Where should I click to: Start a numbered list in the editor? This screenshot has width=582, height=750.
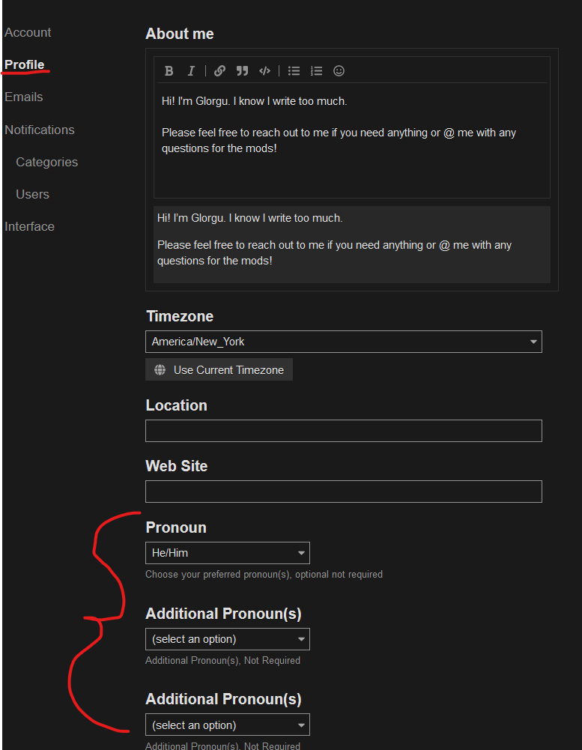tap(317, 71)
